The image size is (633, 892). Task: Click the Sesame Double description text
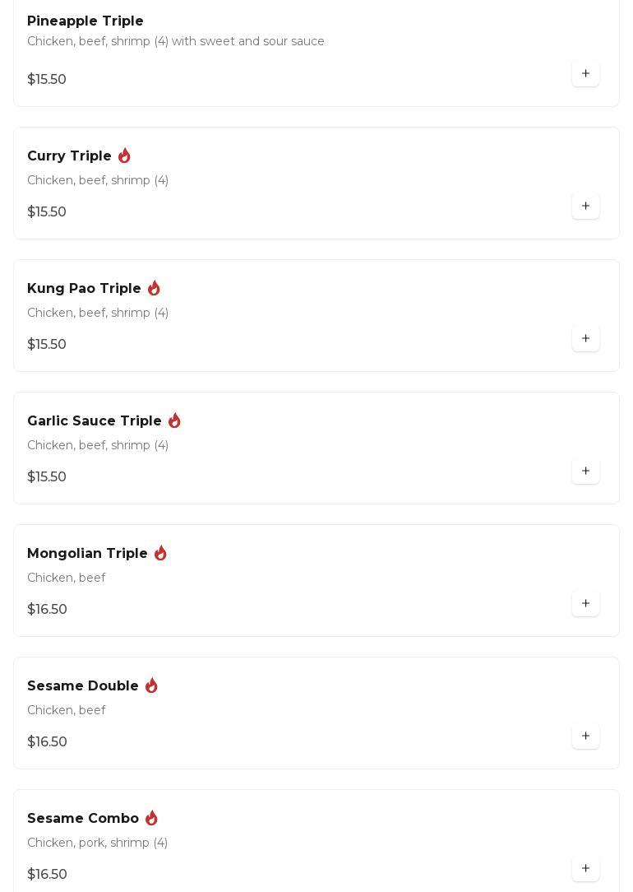click(x=67, y=710)
